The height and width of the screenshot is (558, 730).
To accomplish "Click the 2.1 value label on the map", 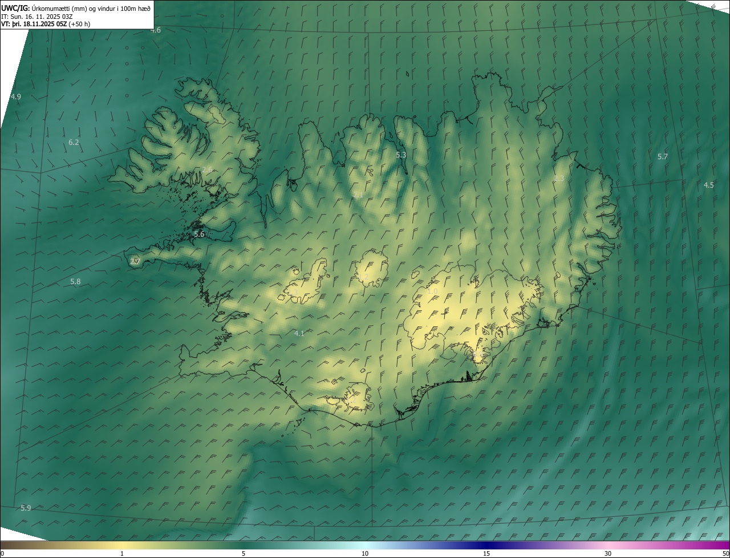I will (358, 195).
